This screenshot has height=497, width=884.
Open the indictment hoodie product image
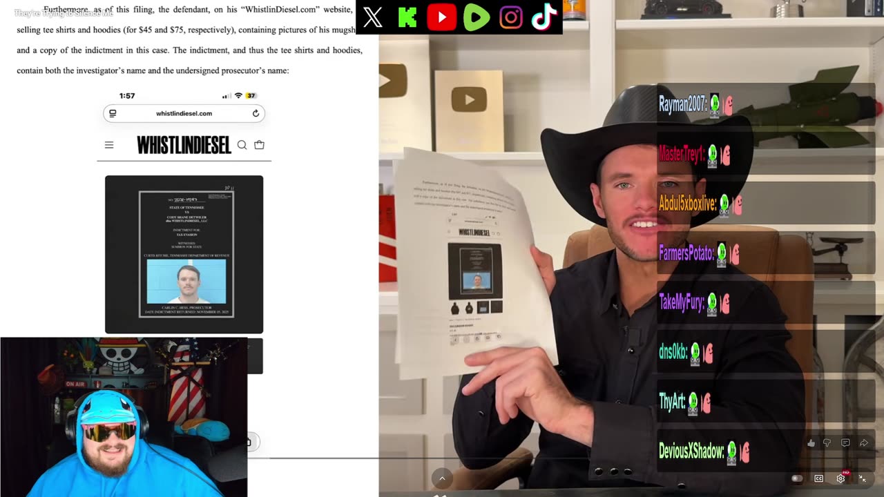point(184,254)
